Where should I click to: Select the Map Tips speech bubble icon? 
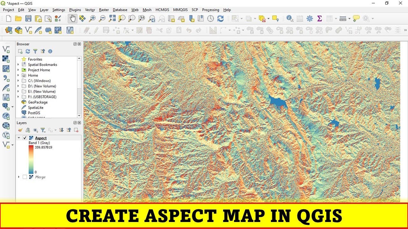[356, 19]
